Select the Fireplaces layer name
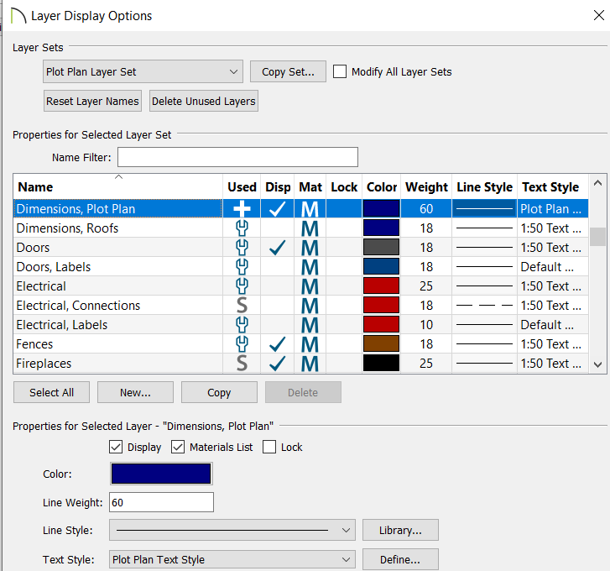Image resolution: width=610 pixels, height=571 pixels. pyautogui.click(x=44, y=364)
